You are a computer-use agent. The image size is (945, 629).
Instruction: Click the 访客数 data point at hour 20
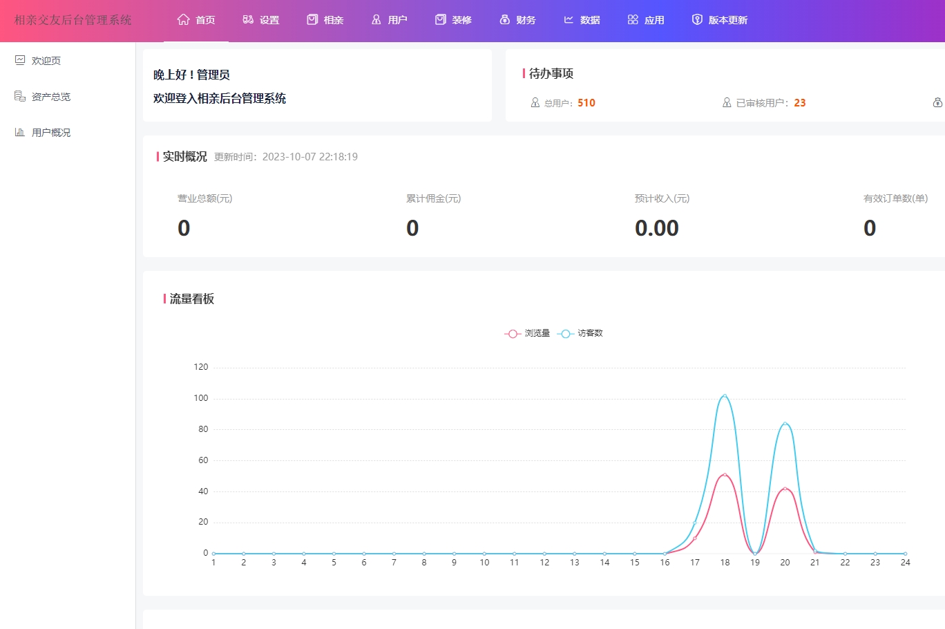pos(785,423)
